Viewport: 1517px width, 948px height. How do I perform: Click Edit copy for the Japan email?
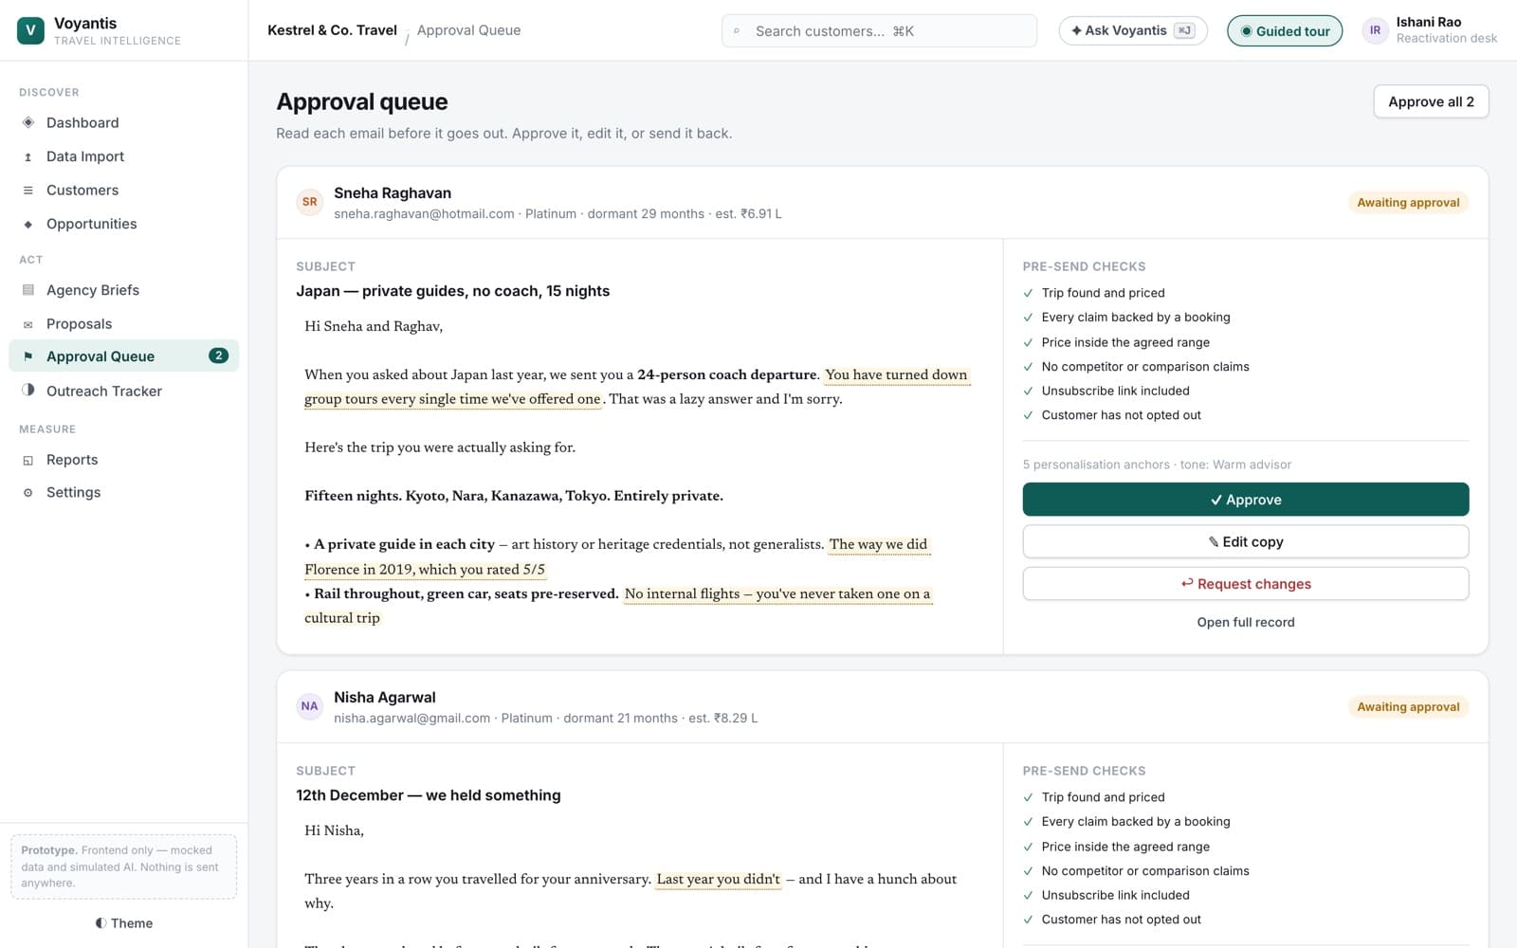[1246, 542]
